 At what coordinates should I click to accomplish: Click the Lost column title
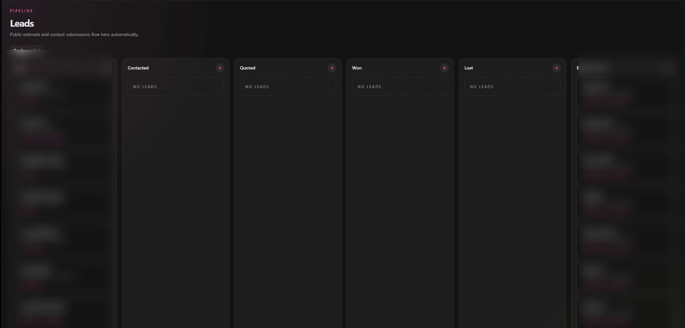[x=469, y=68]
